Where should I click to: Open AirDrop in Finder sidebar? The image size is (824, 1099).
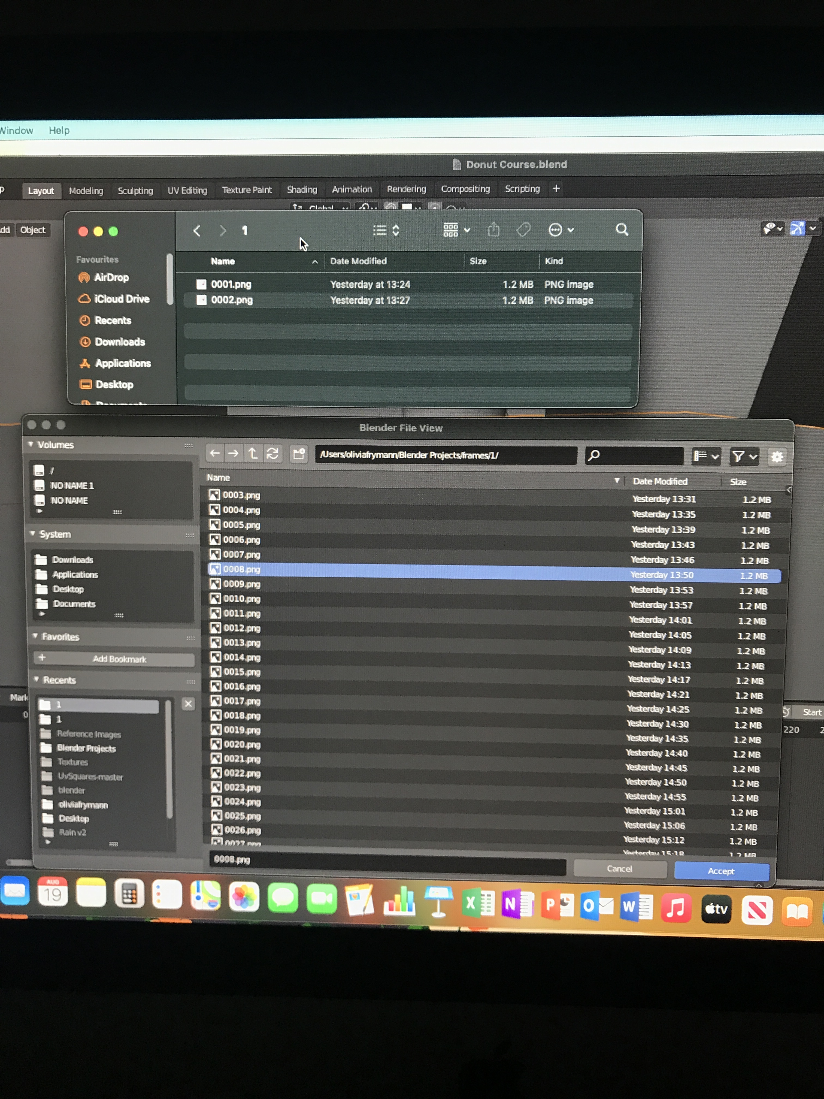tap(104, 277)
